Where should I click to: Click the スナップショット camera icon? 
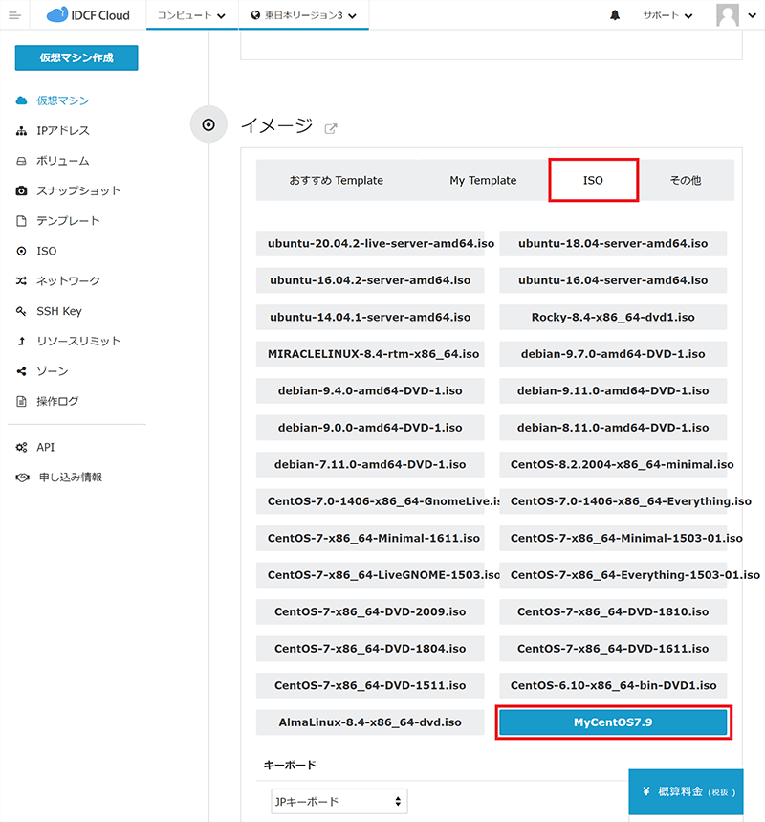21,190
